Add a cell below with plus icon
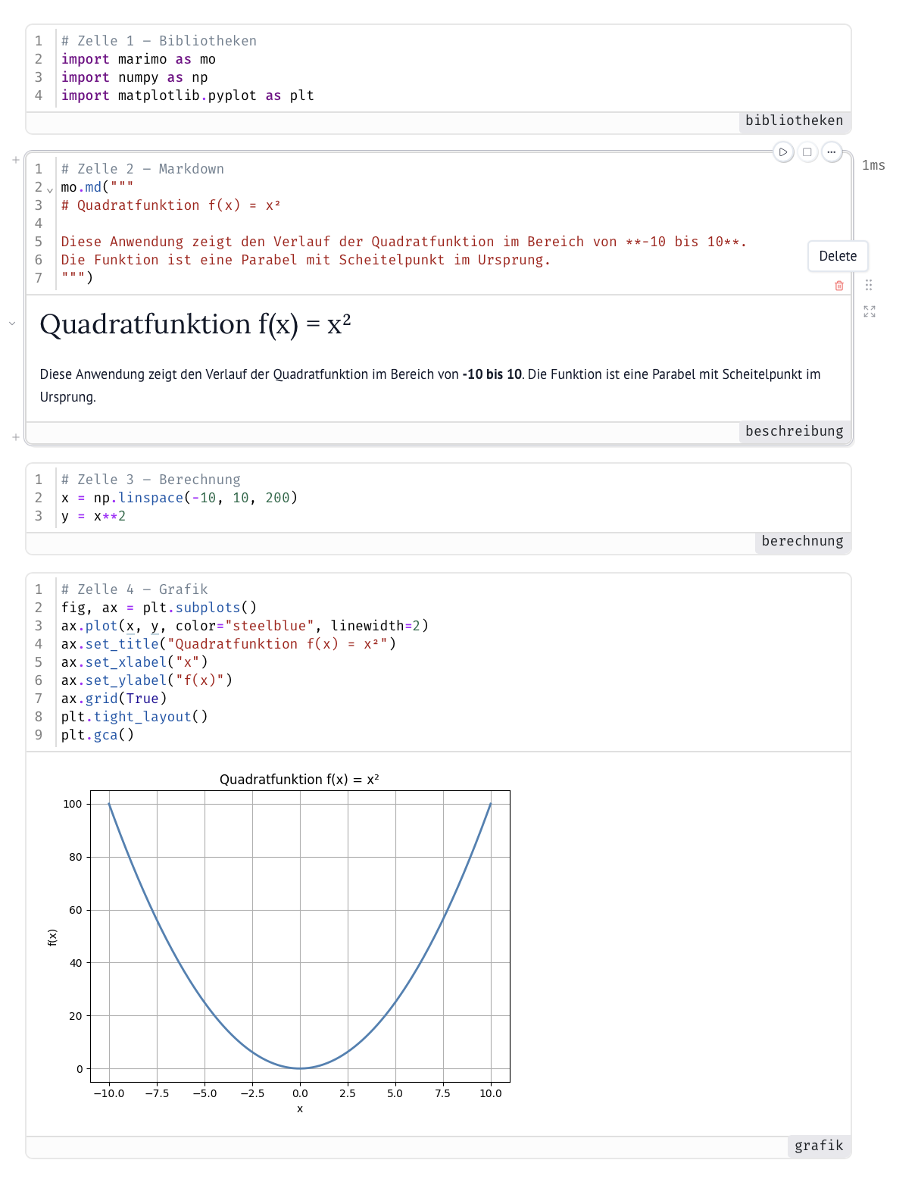 [x=16, y=437]
